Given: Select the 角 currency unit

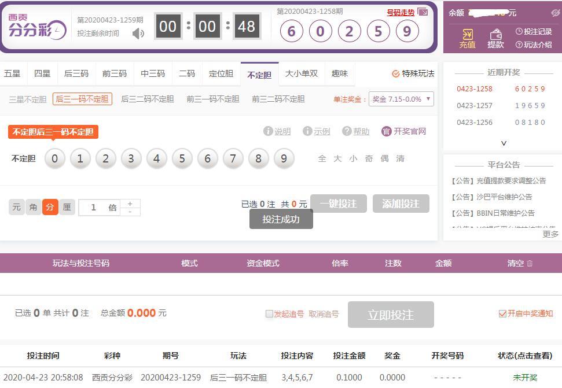Looking at the screenshot, I should click(x=34, y=207).
